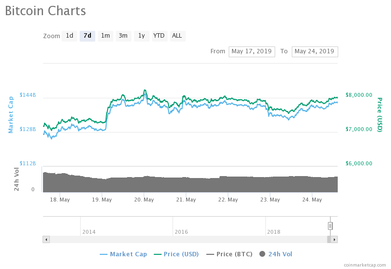Select the 7d zoom range
Viewport: 391px width, 269px height.
(87, 36)
